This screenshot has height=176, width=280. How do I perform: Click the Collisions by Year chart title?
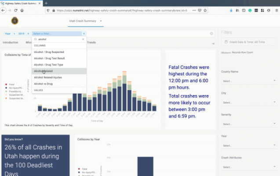[88, 139]
